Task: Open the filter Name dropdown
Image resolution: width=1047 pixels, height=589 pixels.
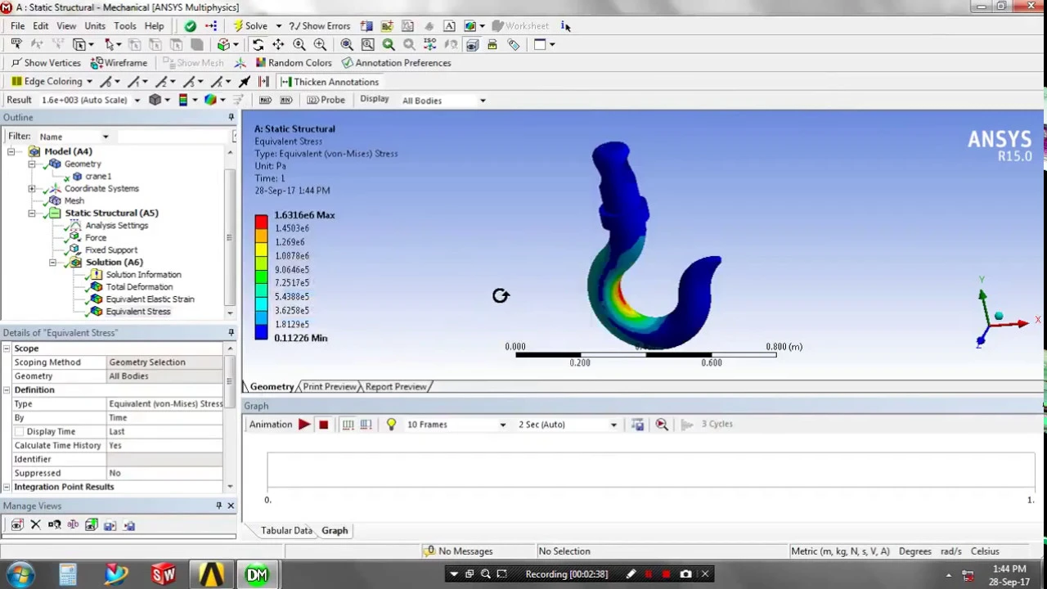Action: tap(106, 137)
